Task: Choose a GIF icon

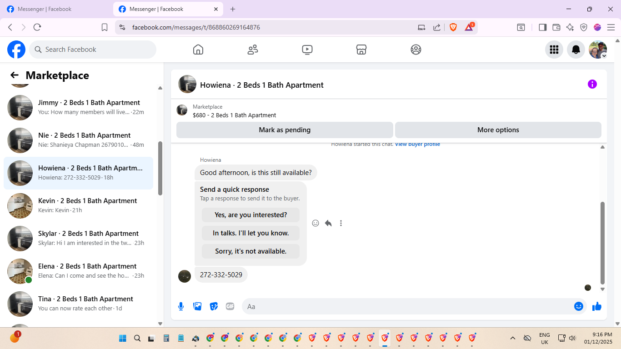Action: click(x=230, y=307)
